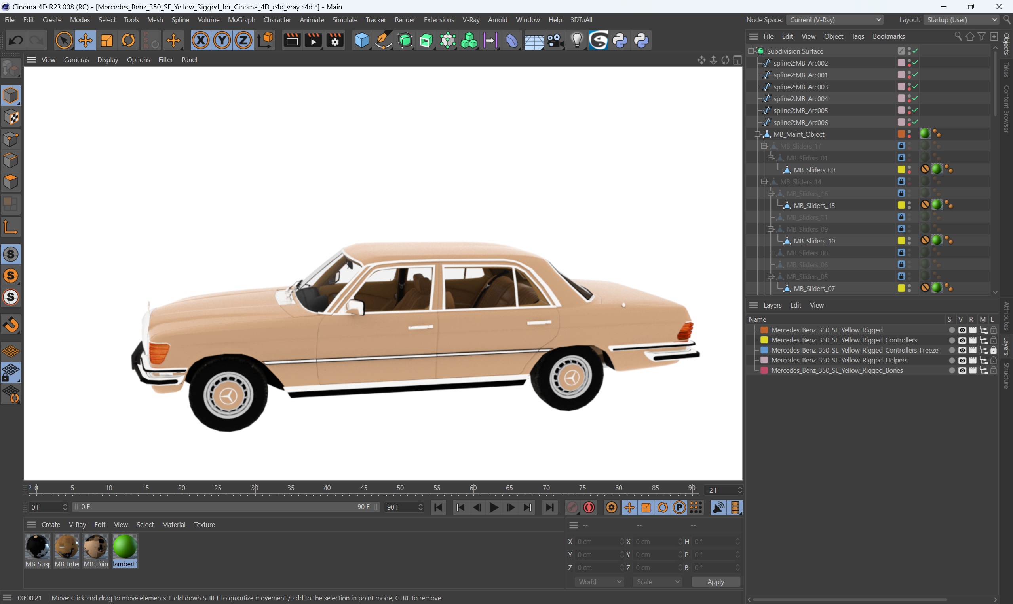Screen dimensions: 1013x604
Task: Open the World coordinate dropdown
Action: point(599,581)
